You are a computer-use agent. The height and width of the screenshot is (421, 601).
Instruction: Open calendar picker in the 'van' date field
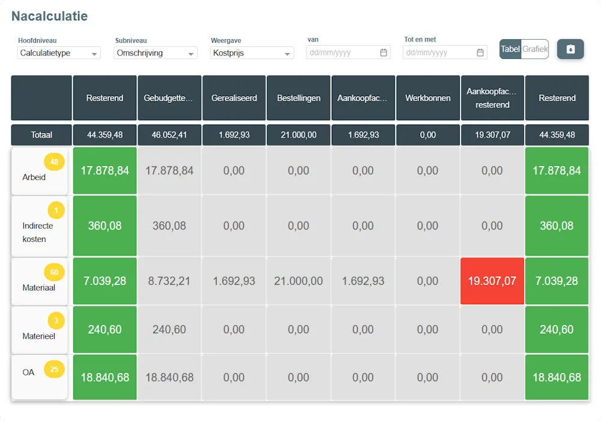pyautogui.click(x=383, y=52)
